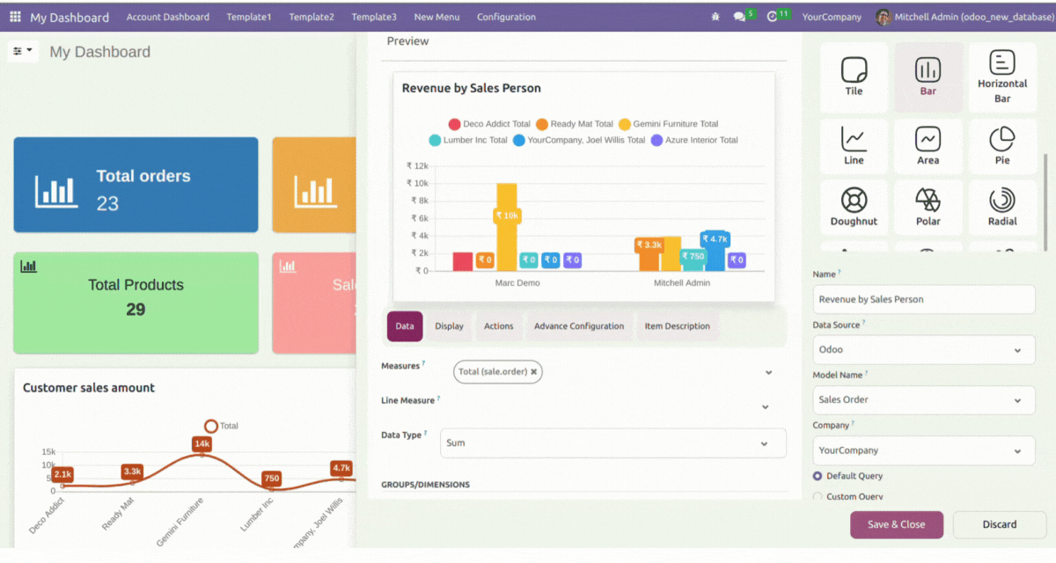The width and height of the screenshot is (1056, 563).
Task: Select the Custom Query radio button
Action: pyautogui.click(x=818, y=497)
